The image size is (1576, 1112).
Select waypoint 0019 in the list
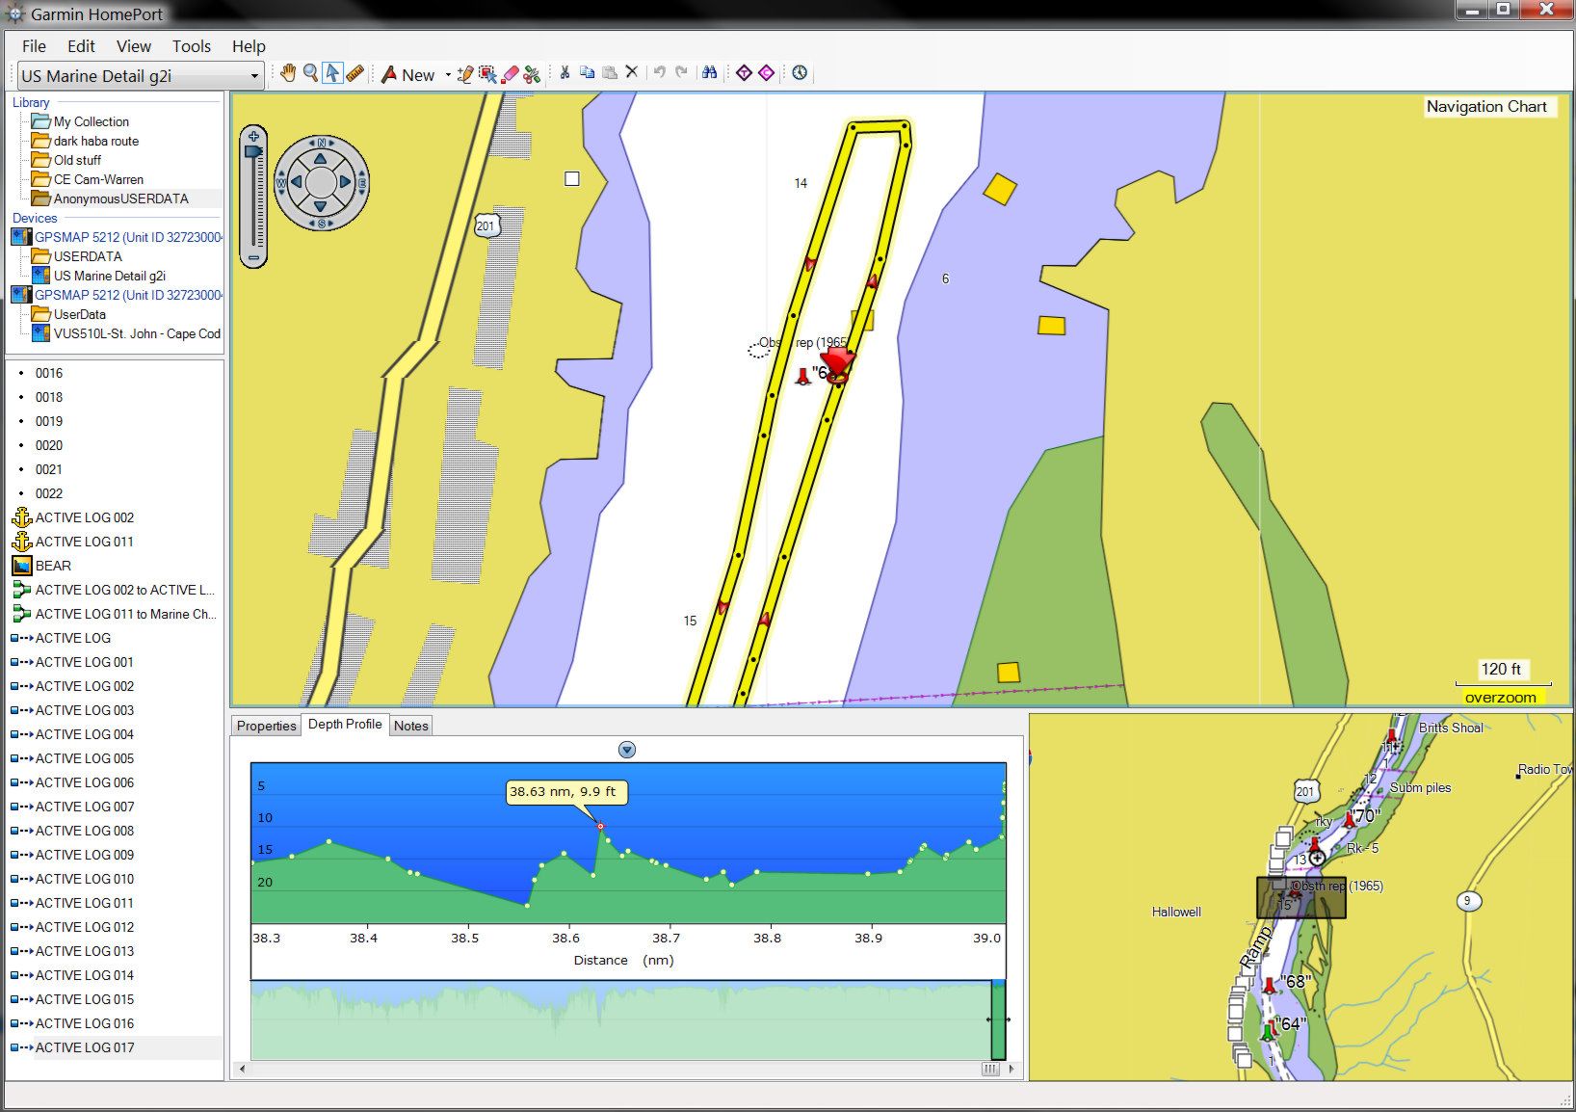(48, 421)
